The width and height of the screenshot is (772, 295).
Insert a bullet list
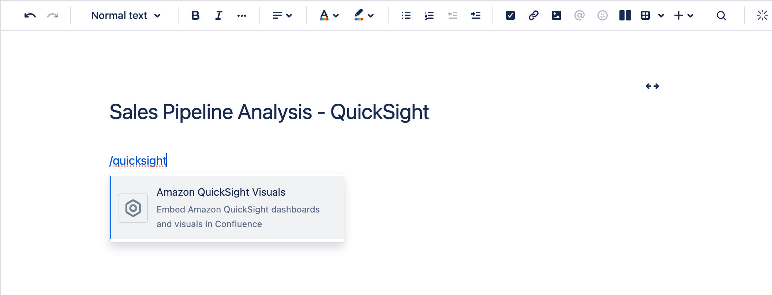pyautogui.click(x=406, y=15)
